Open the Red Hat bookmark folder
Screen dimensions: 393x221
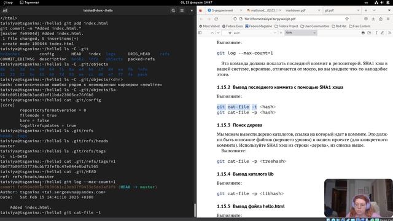point(339,26)
